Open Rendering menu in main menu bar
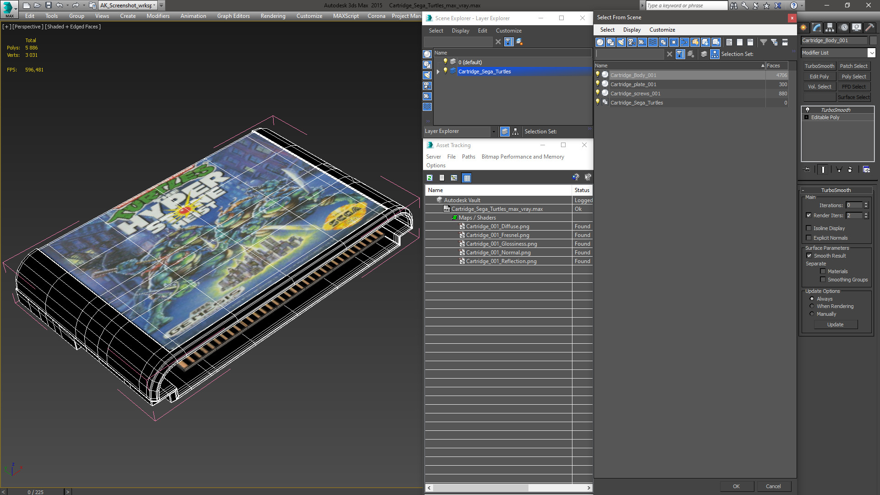Screen dimensions: 880x495 [273, 16]
